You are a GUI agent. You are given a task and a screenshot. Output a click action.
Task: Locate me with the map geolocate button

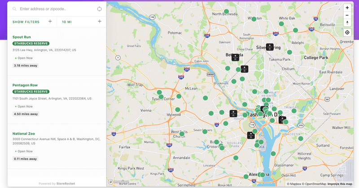coord(347,32)
